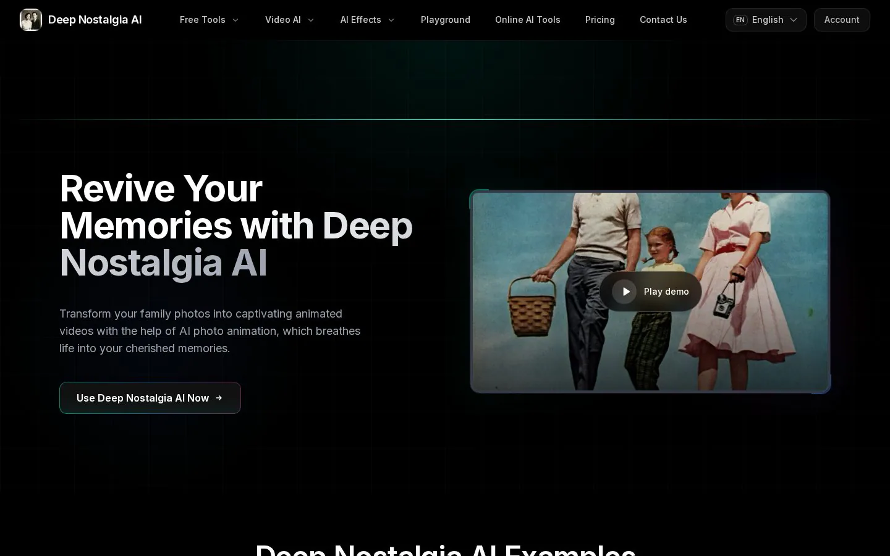Open the Contact Us page
Screen dimensions: 890x556
pos(663,20)
